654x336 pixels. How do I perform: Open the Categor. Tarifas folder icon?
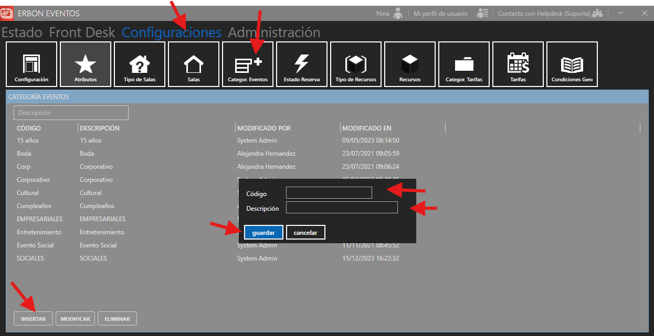tap(464, 64)
